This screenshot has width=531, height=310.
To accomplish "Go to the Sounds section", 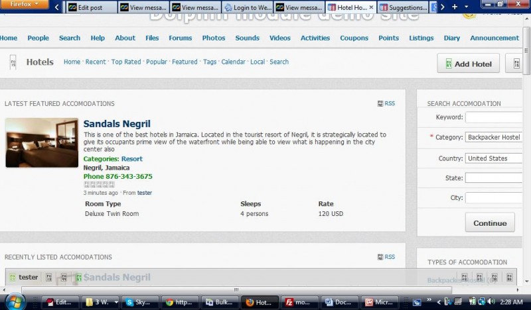I will [247, 38].
